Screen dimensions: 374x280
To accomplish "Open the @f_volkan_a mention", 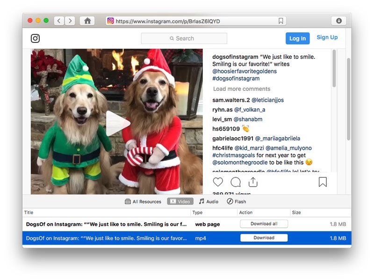I will [250, 110].
